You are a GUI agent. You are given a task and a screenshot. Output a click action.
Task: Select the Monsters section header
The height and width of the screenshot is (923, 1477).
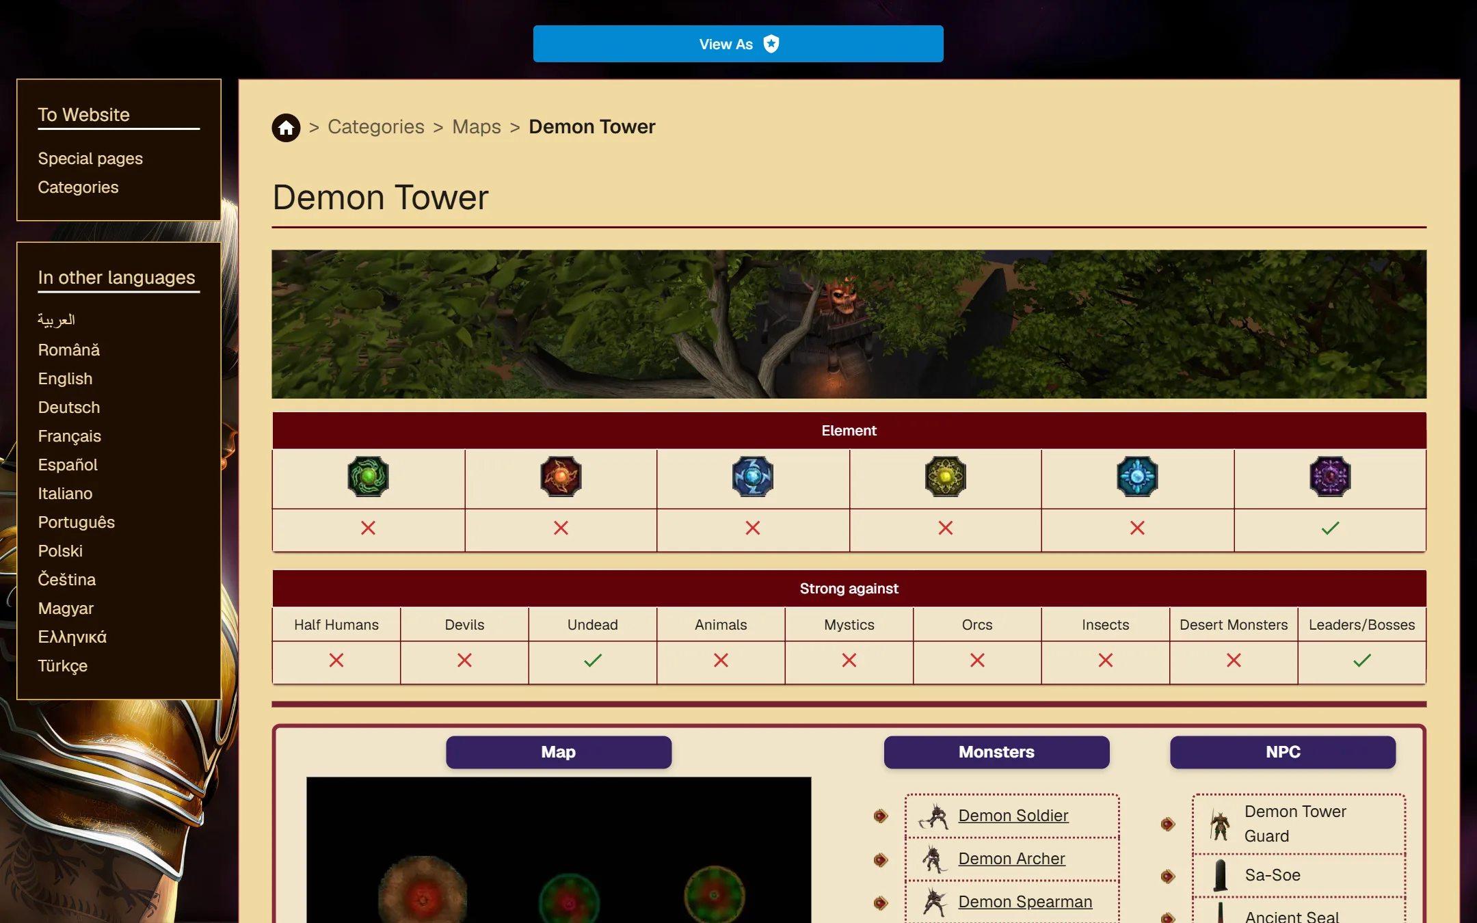click(997, 752)
